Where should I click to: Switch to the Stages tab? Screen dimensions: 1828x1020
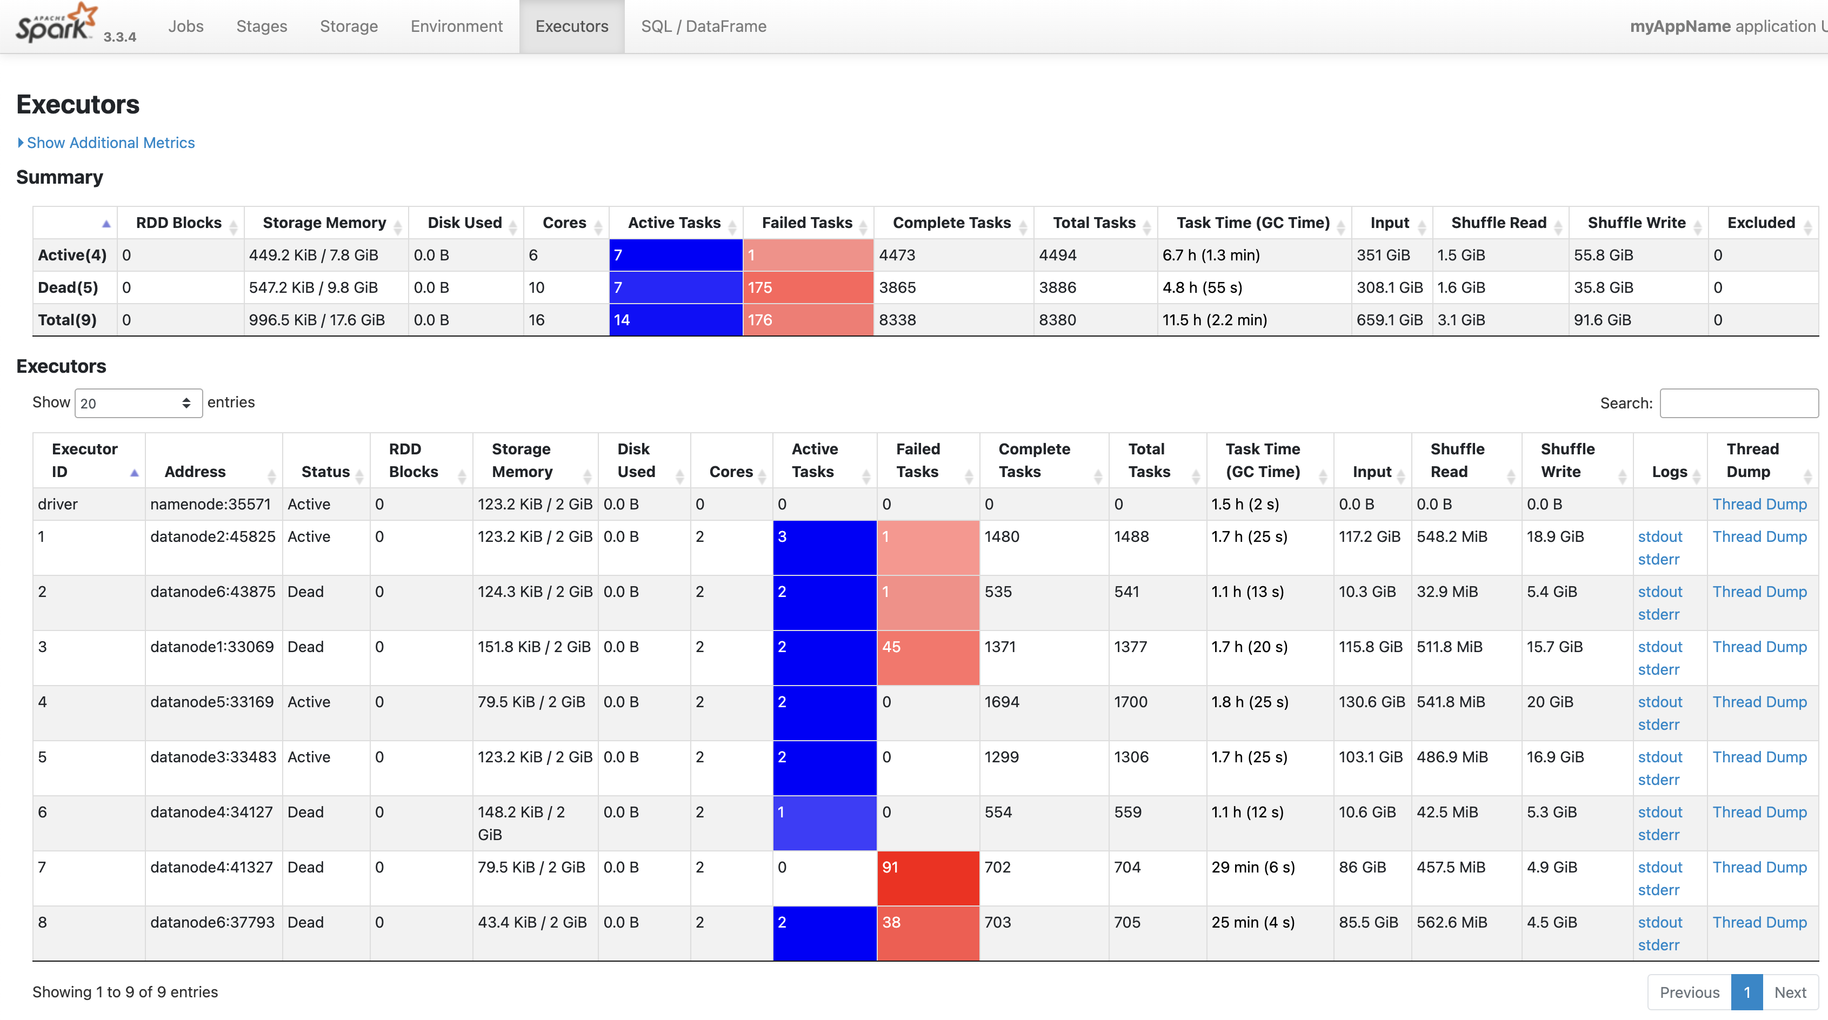(261, 26)
